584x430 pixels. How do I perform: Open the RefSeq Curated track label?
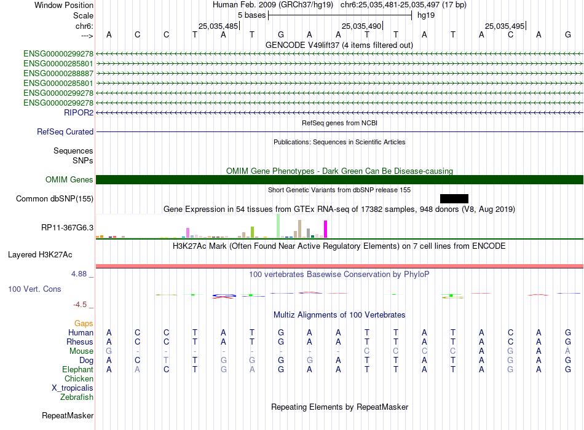65,132
